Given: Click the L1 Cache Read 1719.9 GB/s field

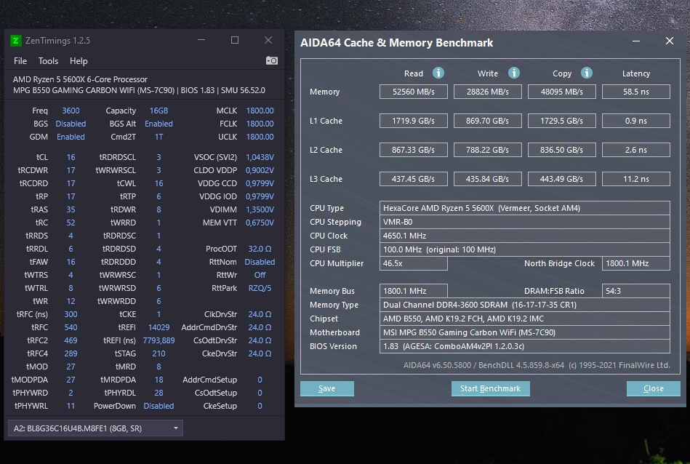Looking at the screenshot, I should 414,121.
